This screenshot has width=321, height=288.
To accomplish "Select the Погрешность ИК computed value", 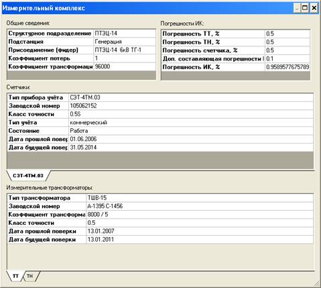I will [287, 67].
